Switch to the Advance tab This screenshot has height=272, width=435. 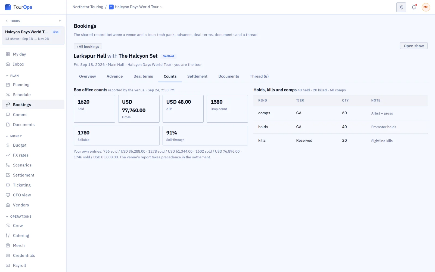click(x=114, y=76)
